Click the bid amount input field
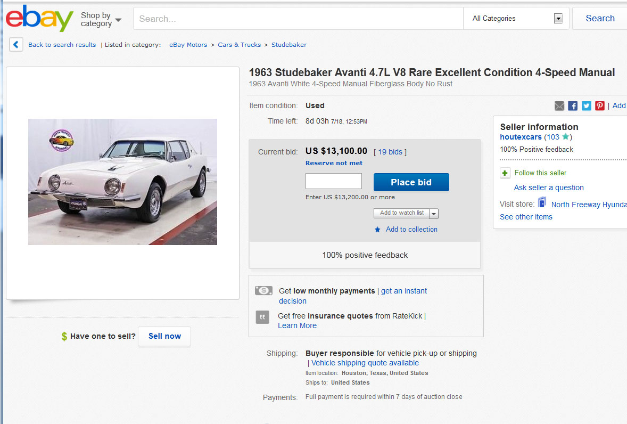The image size is (627, 424). pos(334,181)
